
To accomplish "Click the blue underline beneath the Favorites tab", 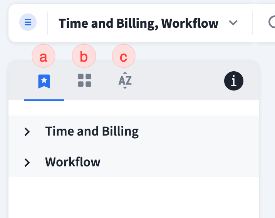I will click(x=44, y=100).
